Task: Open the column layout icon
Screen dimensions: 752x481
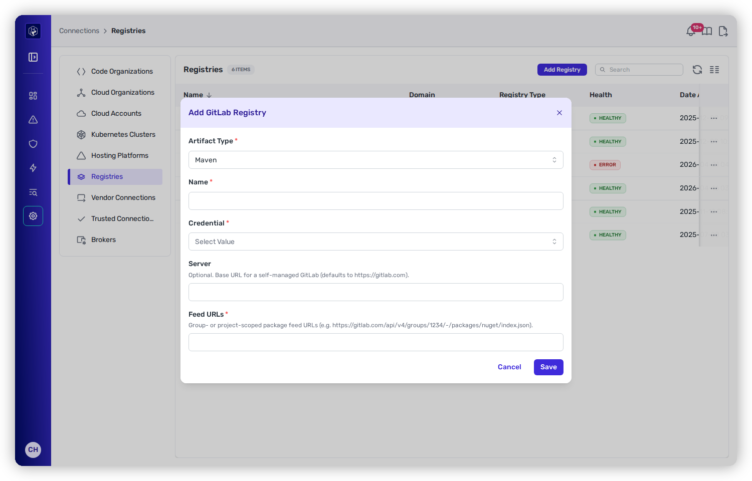Action: point(714,70)
